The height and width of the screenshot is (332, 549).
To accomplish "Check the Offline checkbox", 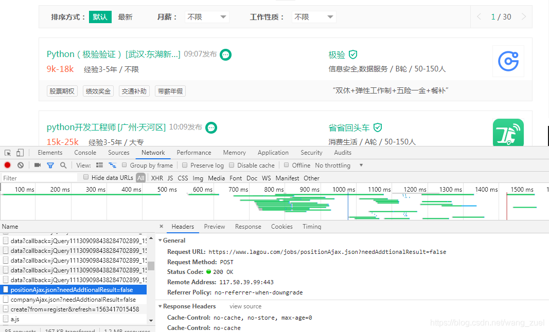I will click(x=286, y=165).
